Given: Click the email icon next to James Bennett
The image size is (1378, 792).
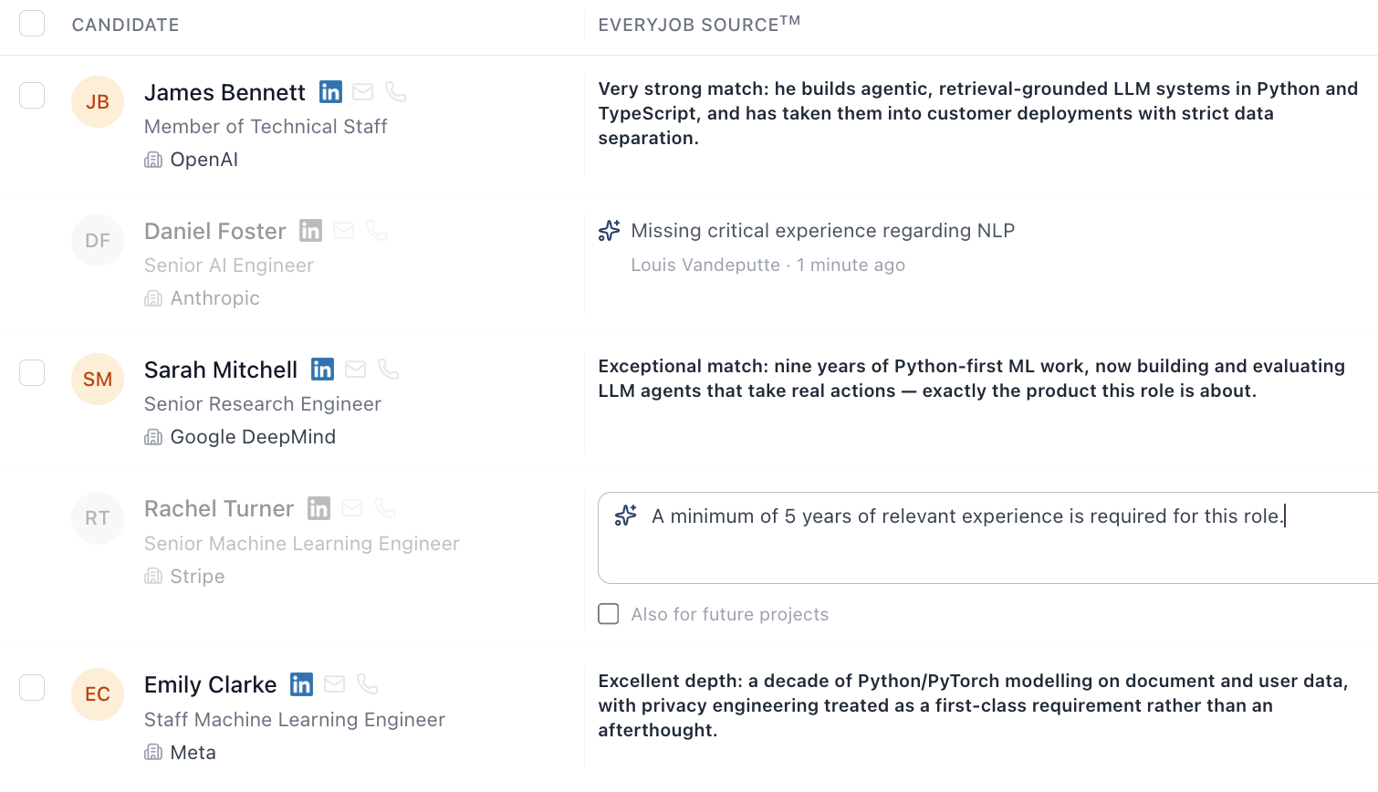Looking at the screenshot, I should click(363, 92).
